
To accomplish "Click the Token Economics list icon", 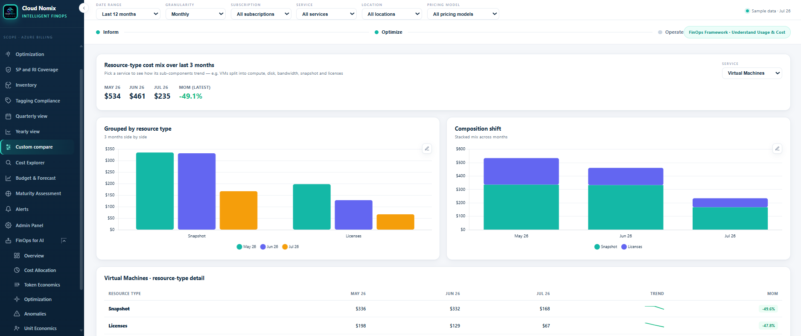I will pyautogui.click(x=17, y=285).
